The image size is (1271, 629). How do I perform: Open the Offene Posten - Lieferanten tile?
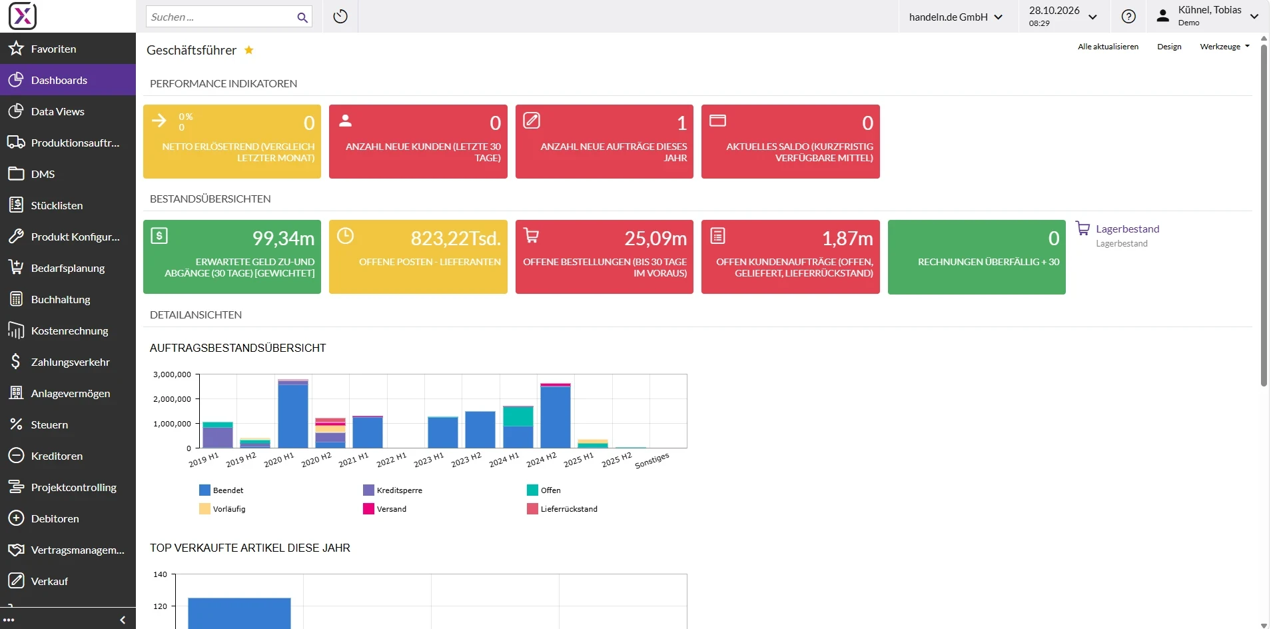[418, 257]
